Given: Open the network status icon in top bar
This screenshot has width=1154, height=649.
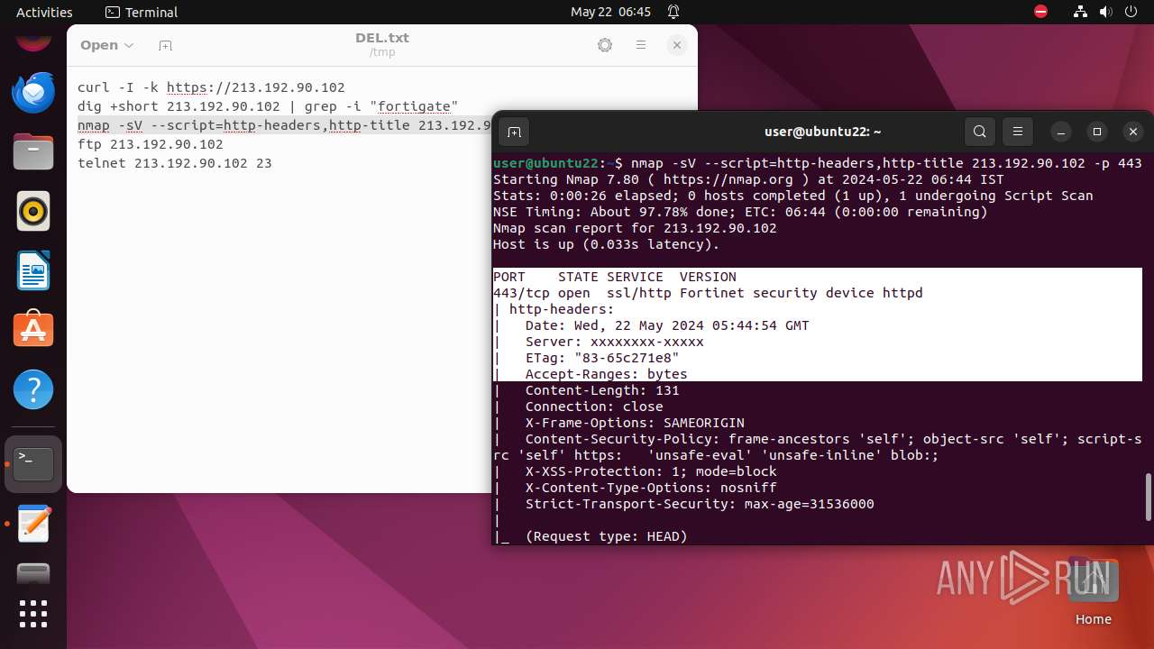Looking at the screenshot, I should [x=1080, y=12].
